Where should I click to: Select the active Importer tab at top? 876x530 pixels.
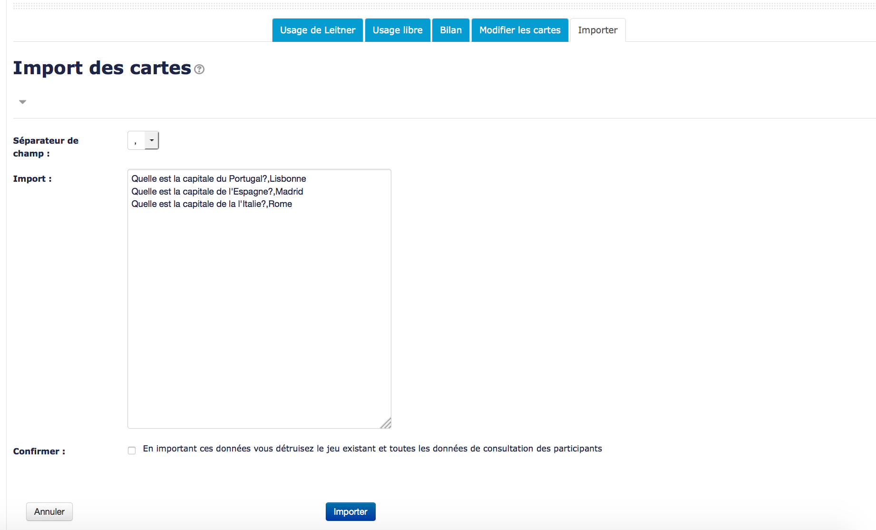pos(597,30)
